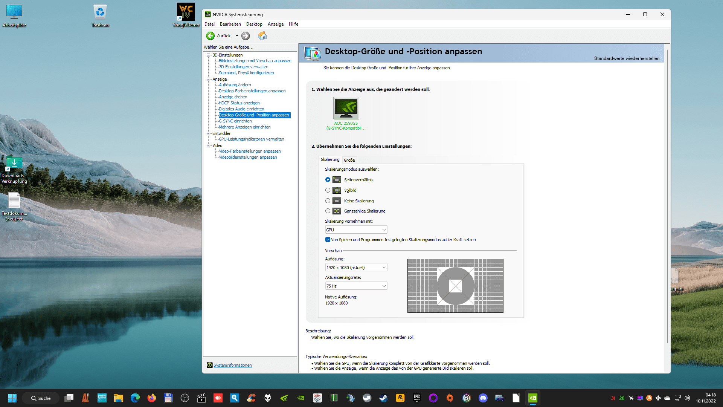Select Video-Farbeinstellungen anpassen tree item

250,151
